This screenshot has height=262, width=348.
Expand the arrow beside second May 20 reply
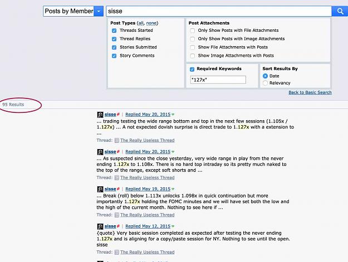pyautogui.click(x=173, y=152)
